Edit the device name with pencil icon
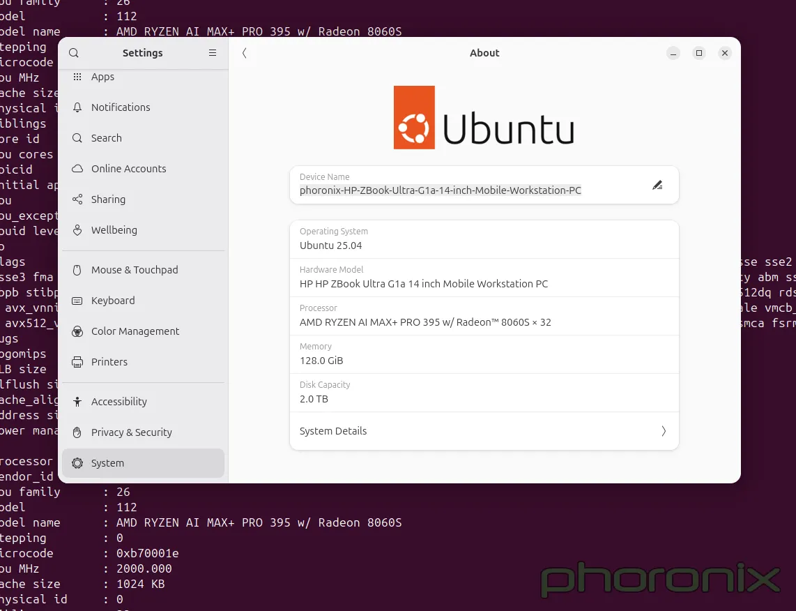The width and height of the screenshot is (796, 611). 657,185
